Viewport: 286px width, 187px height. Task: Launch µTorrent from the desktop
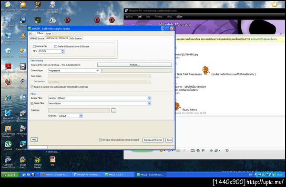pos(8,146)
